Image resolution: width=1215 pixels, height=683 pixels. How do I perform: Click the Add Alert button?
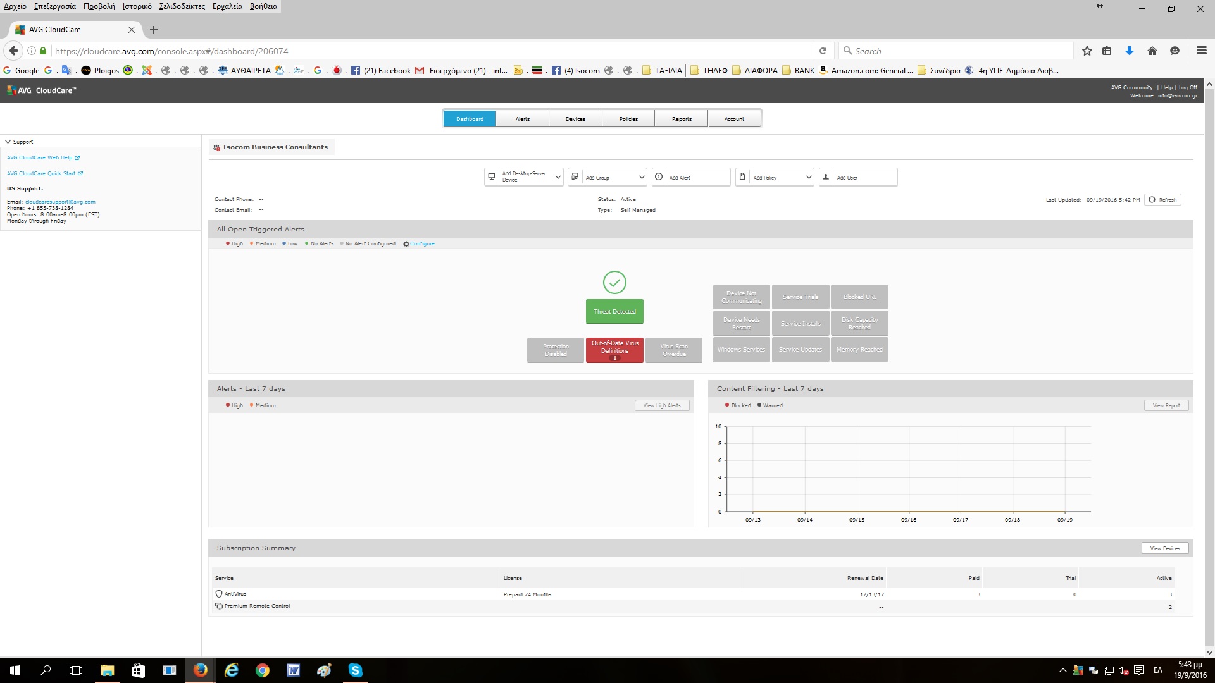[x=691, y=177]
